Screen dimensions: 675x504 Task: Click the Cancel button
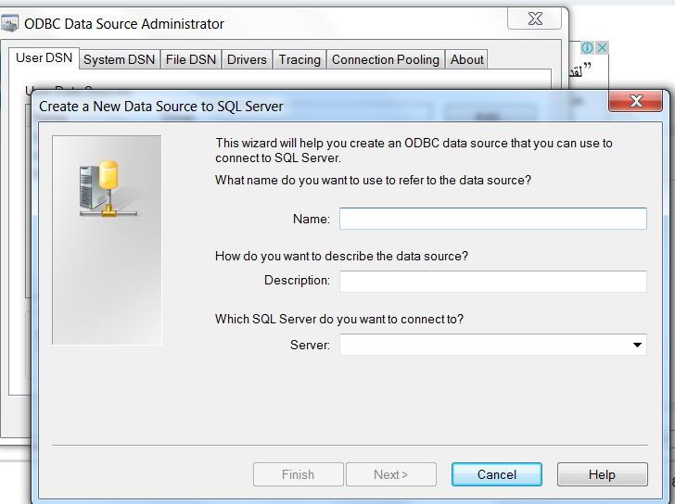pyautogui.click(x=497, y=474)
